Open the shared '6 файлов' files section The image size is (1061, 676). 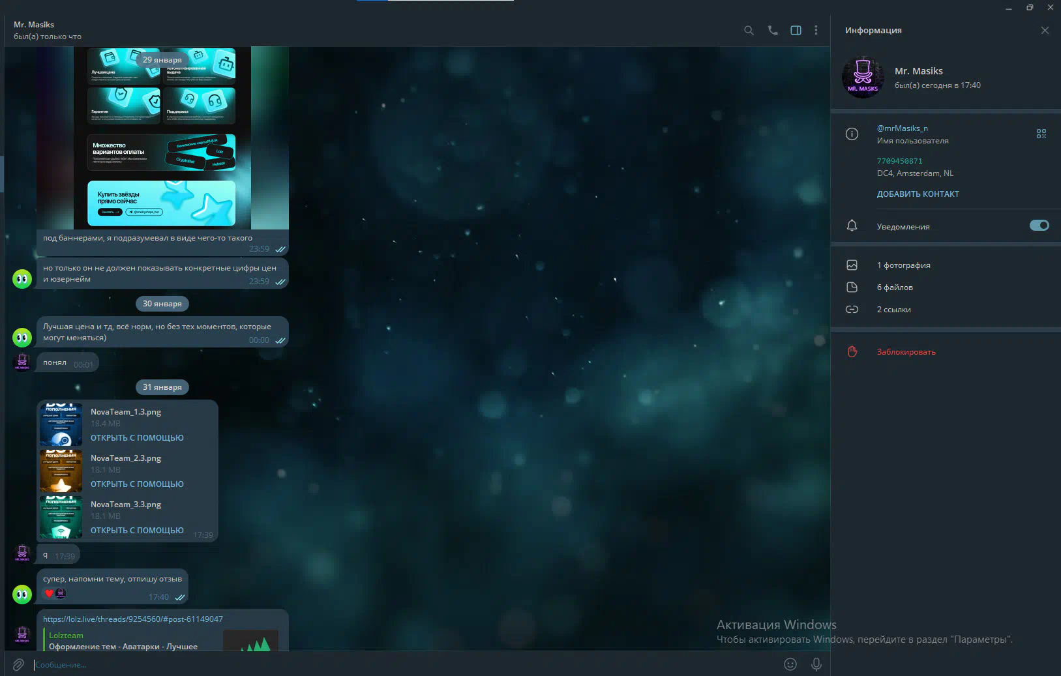tap(895, 287)
